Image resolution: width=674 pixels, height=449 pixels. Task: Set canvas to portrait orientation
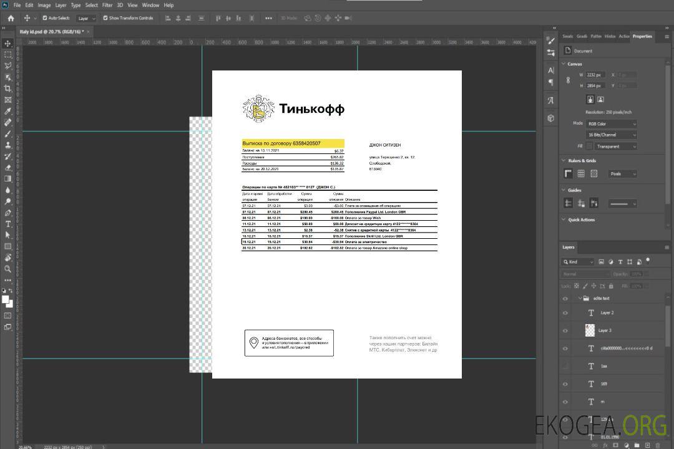point(590,99)
